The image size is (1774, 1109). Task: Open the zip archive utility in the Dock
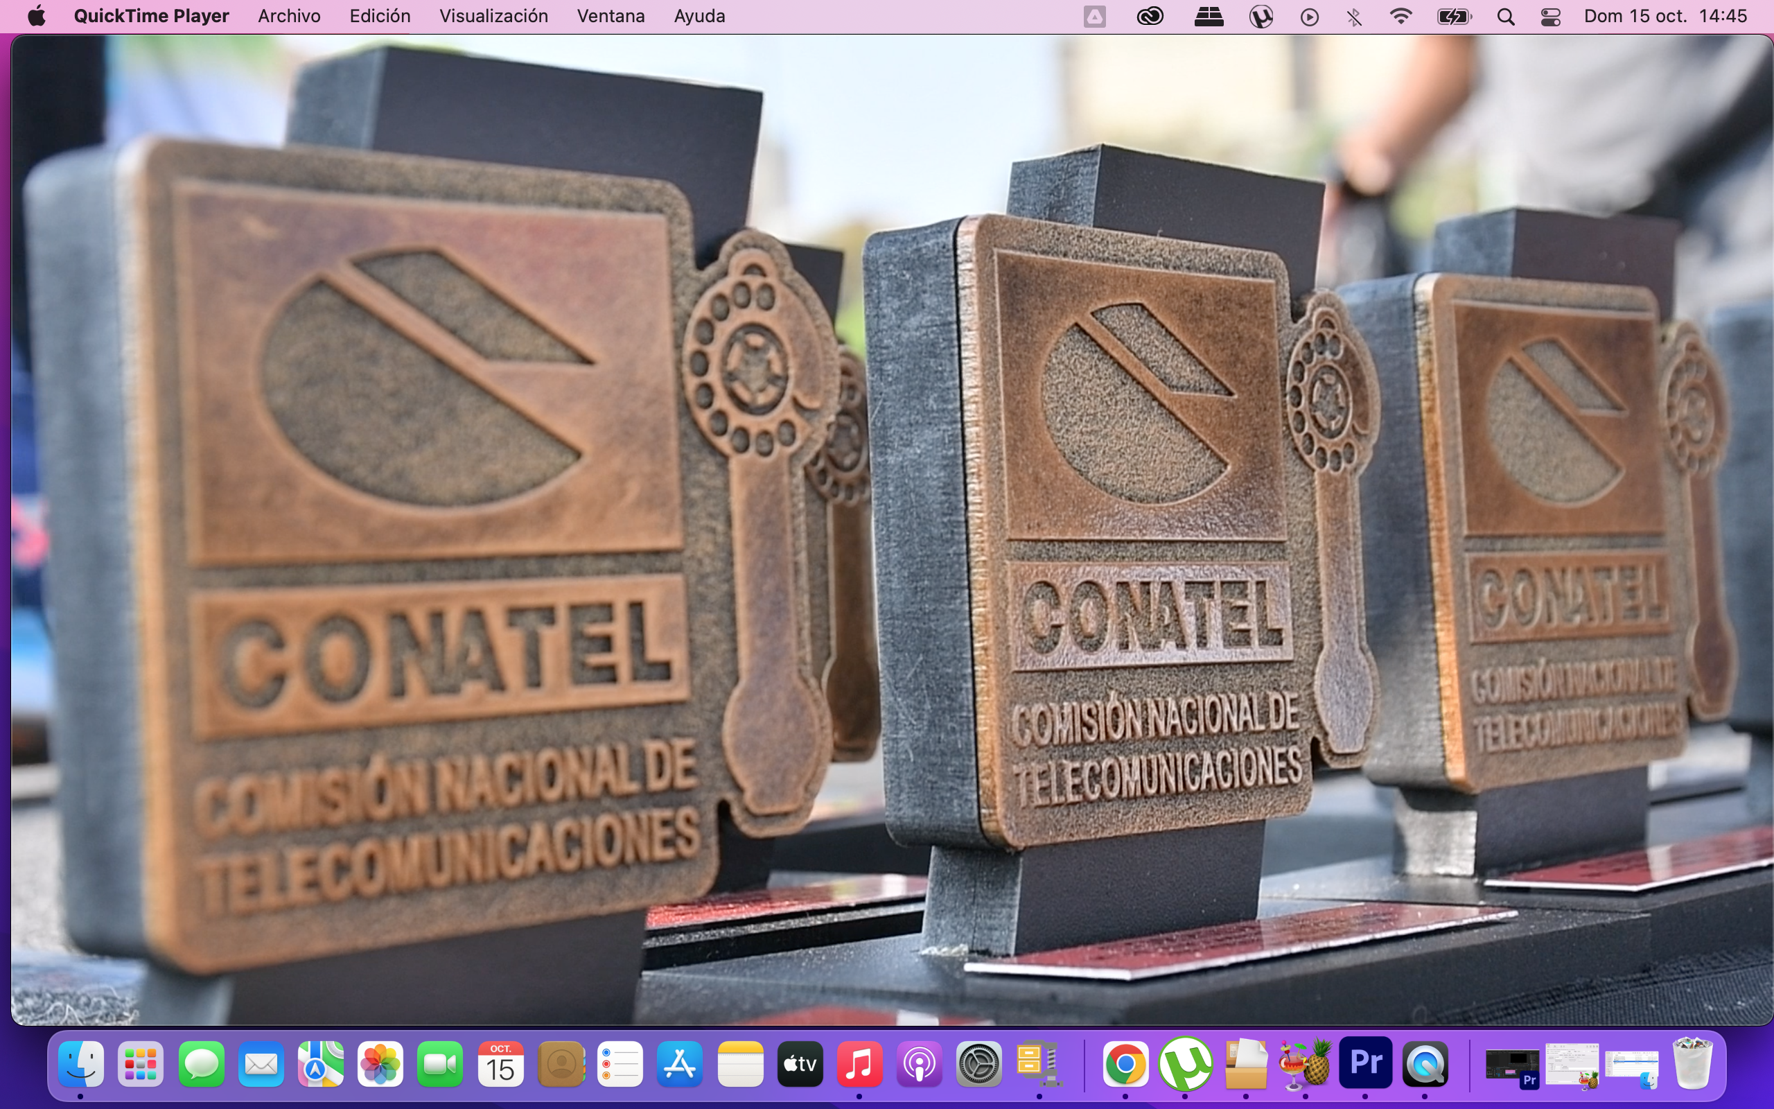(1039, 1063)
